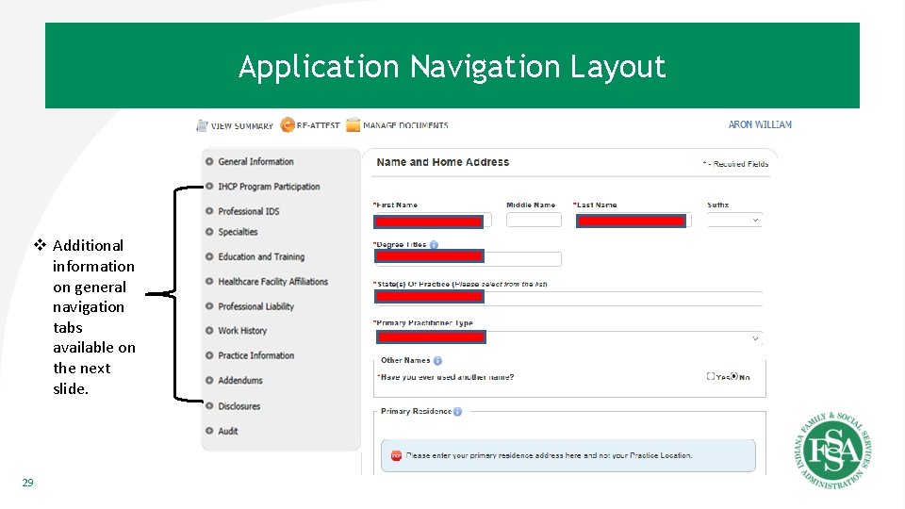
Task: Select Professional Liability tab
Action: (256, 305)
